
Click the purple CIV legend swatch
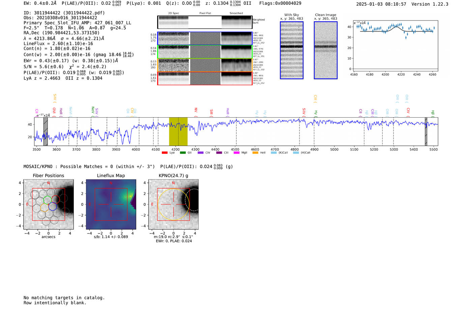(201, 153)
